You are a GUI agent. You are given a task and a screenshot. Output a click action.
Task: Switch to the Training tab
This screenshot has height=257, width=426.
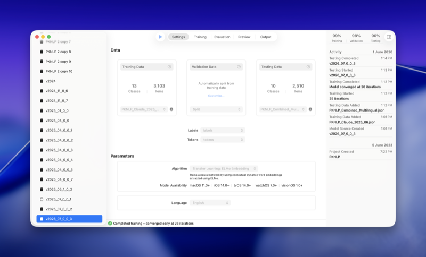coord(200,37)
